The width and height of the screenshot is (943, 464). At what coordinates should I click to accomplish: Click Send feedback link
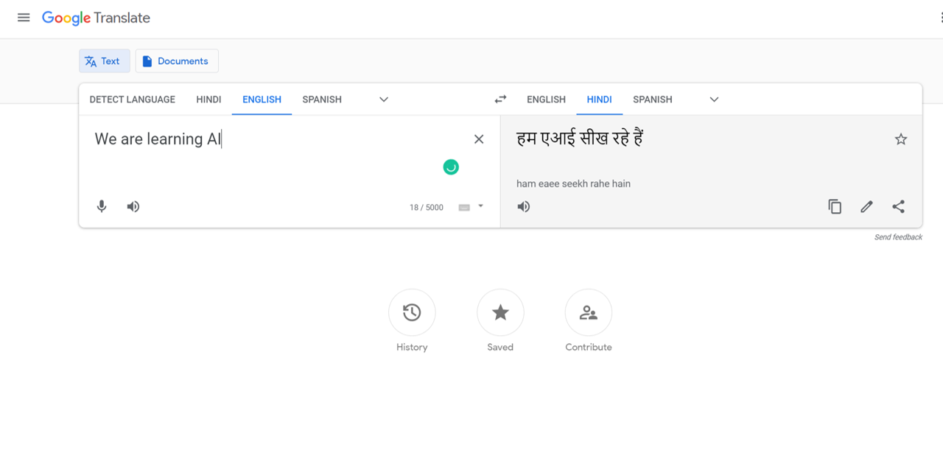(898, 237)
